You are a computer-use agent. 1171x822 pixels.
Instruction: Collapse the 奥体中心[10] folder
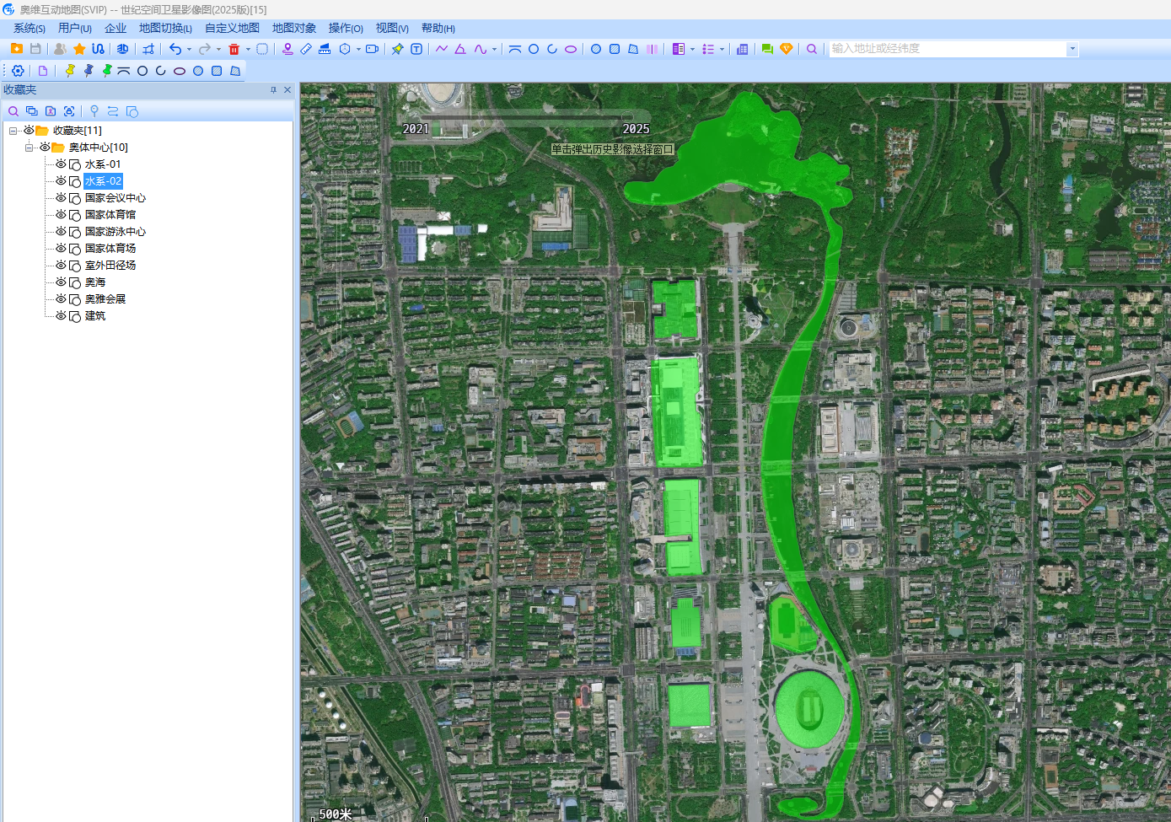tap(29, 148)
